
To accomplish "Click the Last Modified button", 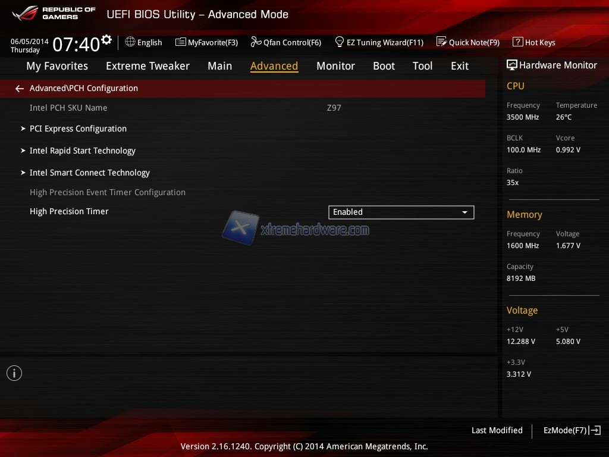I will point(497,430).
